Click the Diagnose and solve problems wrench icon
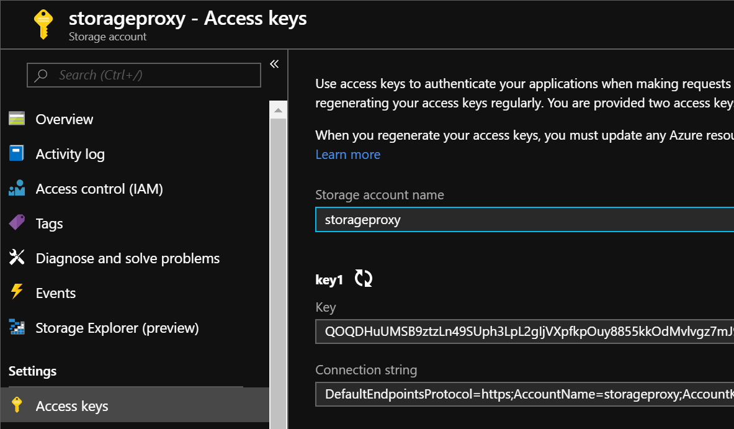The image size is (734, 429). pos(17,257)
